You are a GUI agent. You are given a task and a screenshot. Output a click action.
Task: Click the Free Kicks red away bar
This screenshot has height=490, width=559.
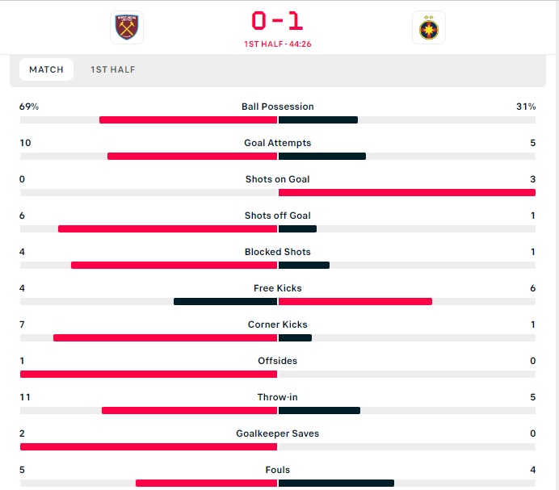355,302
